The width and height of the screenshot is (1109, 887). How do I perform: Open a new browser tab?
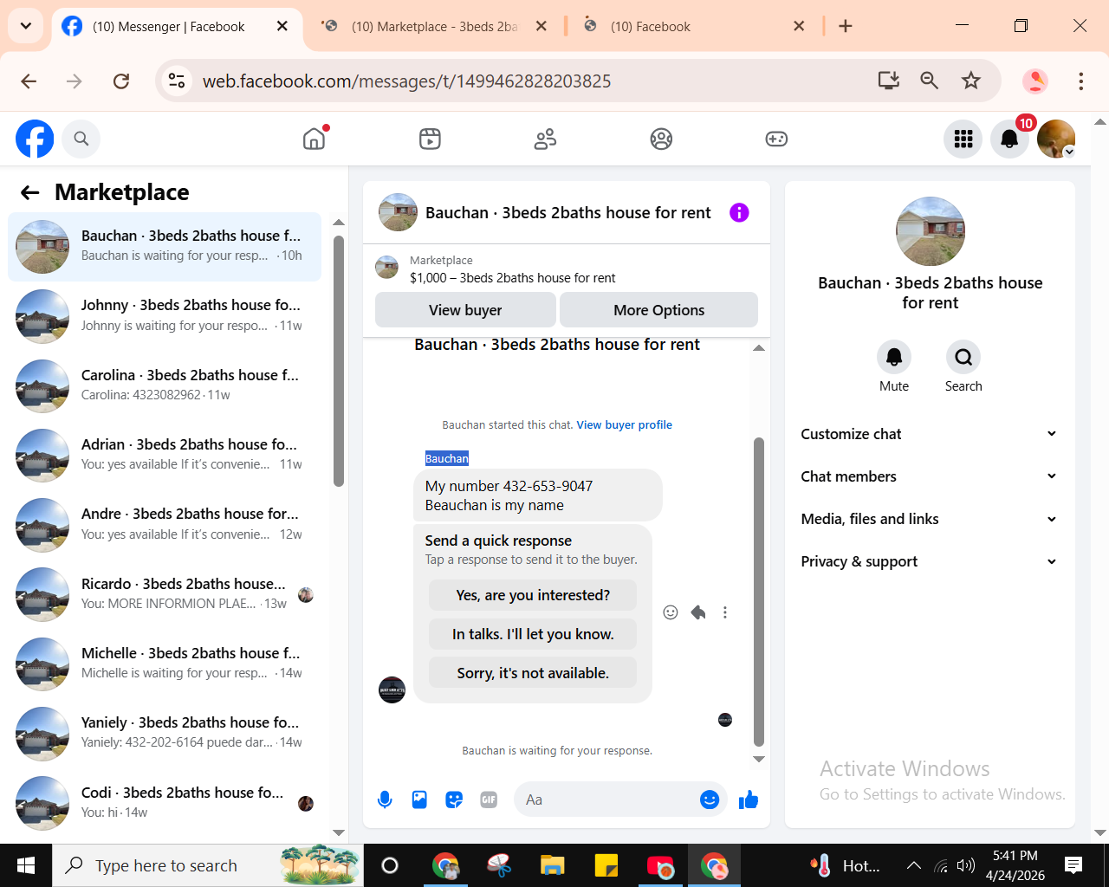[x=846, y=26]
